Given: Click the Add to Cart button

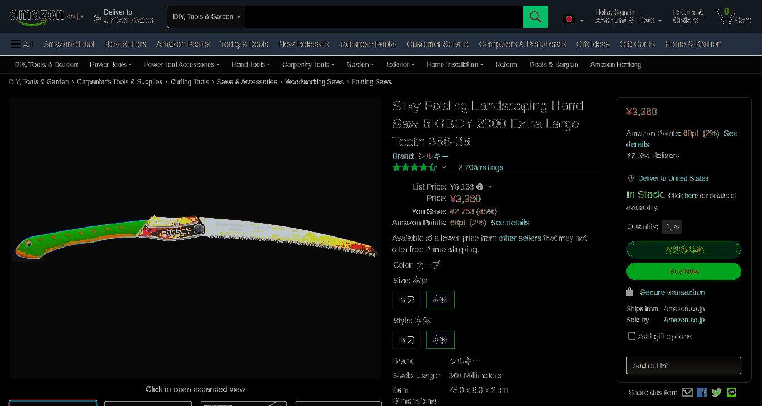Looking at the screenshot, I should point(684,249).
